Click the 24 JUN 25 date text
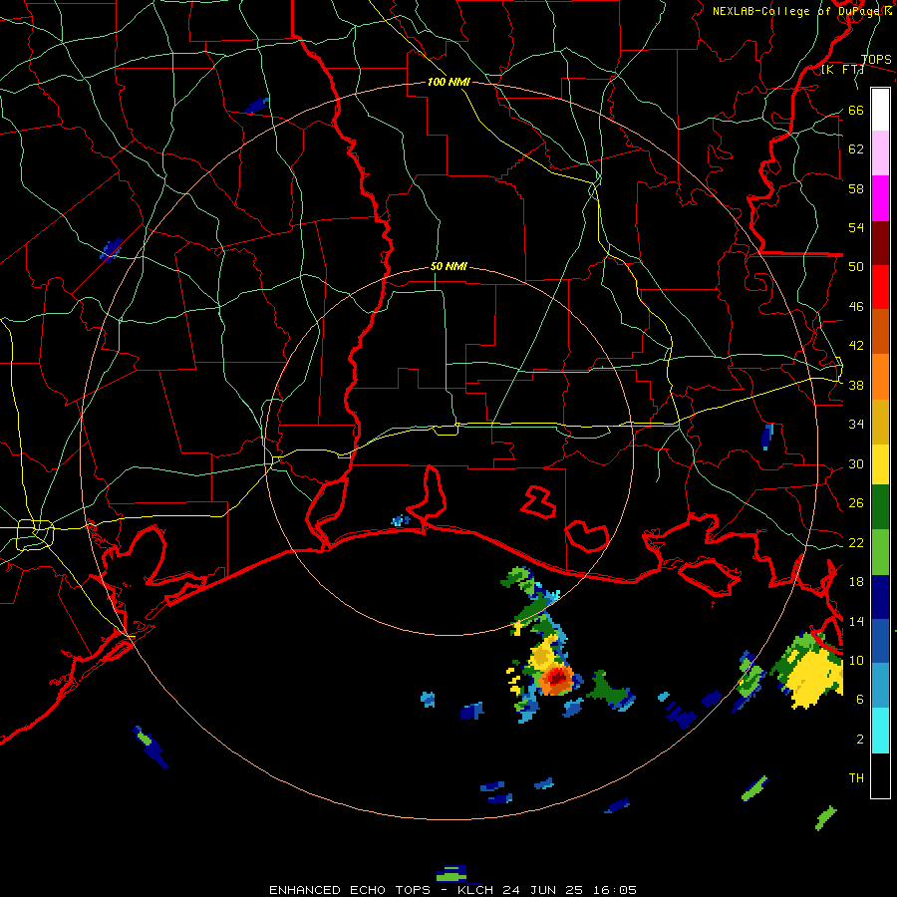This screenshot has width=897, height=897. coord(543,890)
